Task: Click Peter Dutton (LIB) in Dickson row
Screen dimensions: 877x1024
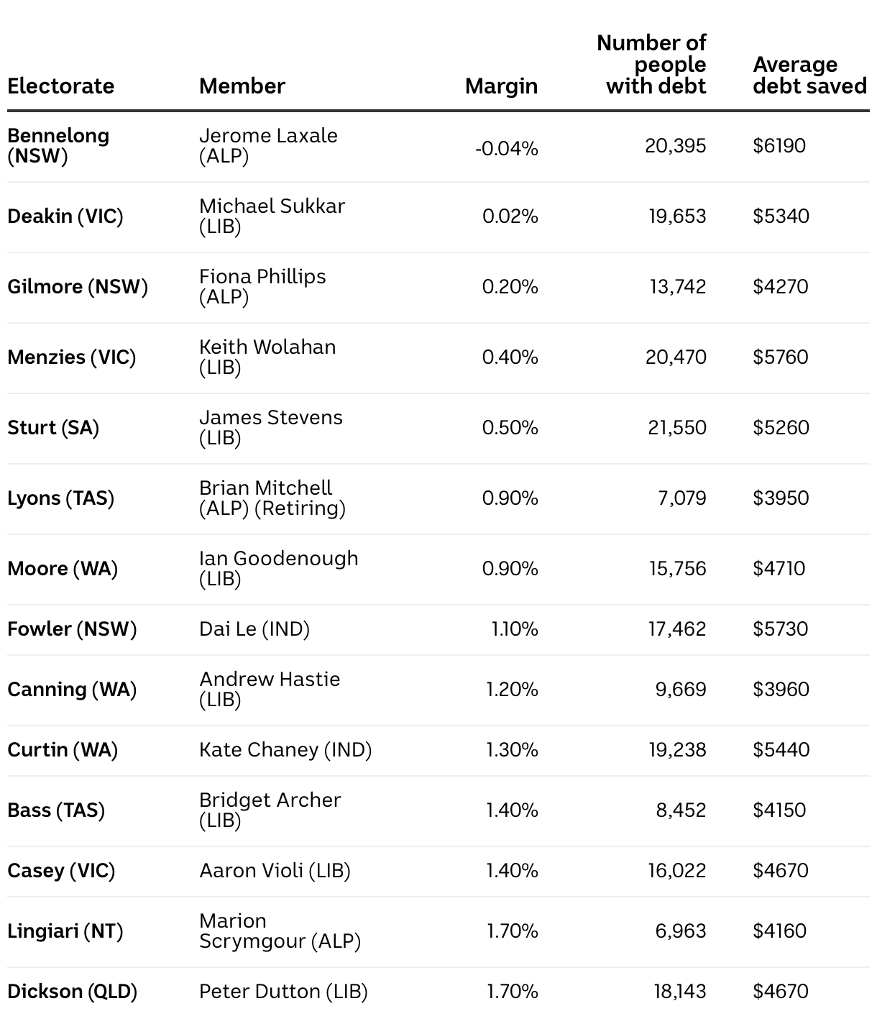Action: 283,992
